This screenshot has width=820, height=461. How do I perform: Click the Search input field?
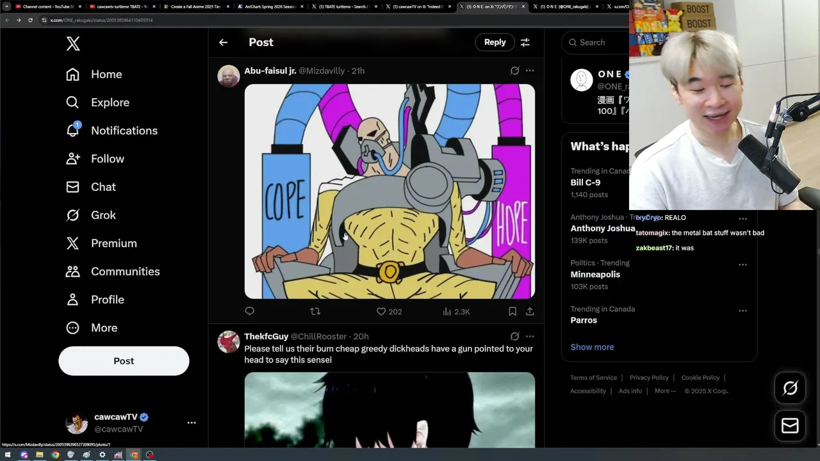pos(596,42)
